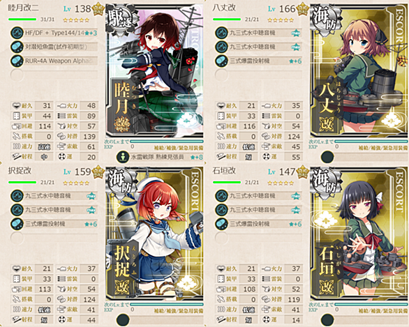
Task: Click the depth charge icon for RUR-4A Weapon Alpha
Action: pyautogui.click(x=17, y=61)
